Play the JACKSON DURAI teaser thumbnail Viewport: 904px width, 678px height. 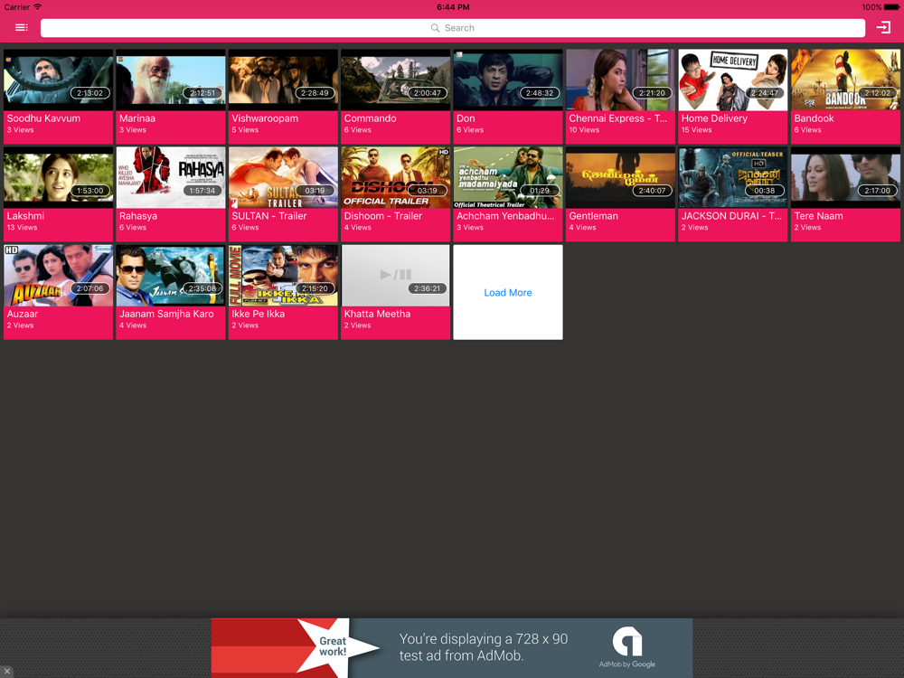[x=733, y=177]
